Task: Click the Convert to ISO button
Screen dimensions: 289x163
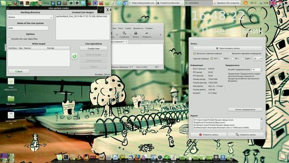Action: click(93, 60)
